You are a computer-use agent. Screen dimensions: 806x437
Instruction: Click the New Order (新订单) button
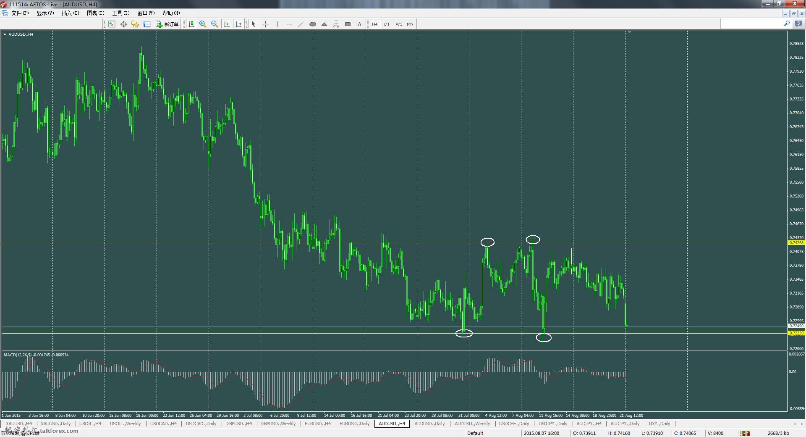(x=167, y=24)
